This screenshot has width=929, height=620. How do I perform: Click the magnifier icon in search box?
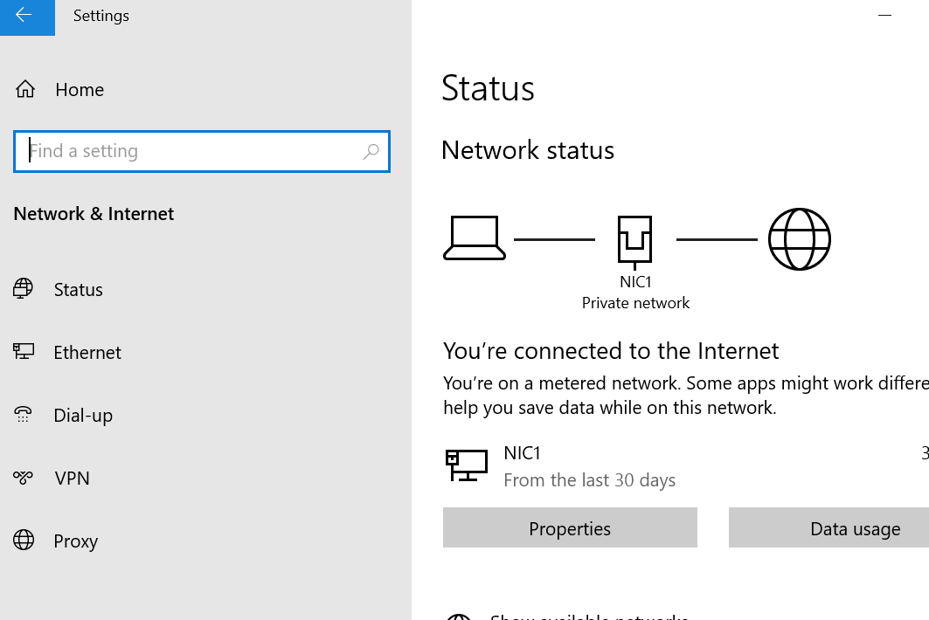371,152
